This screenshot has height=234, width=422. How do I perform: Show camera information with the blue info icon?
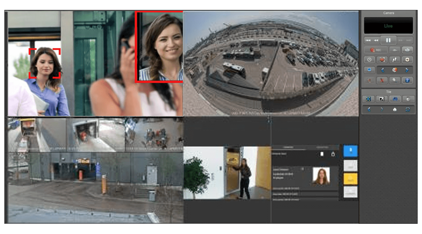407,80
